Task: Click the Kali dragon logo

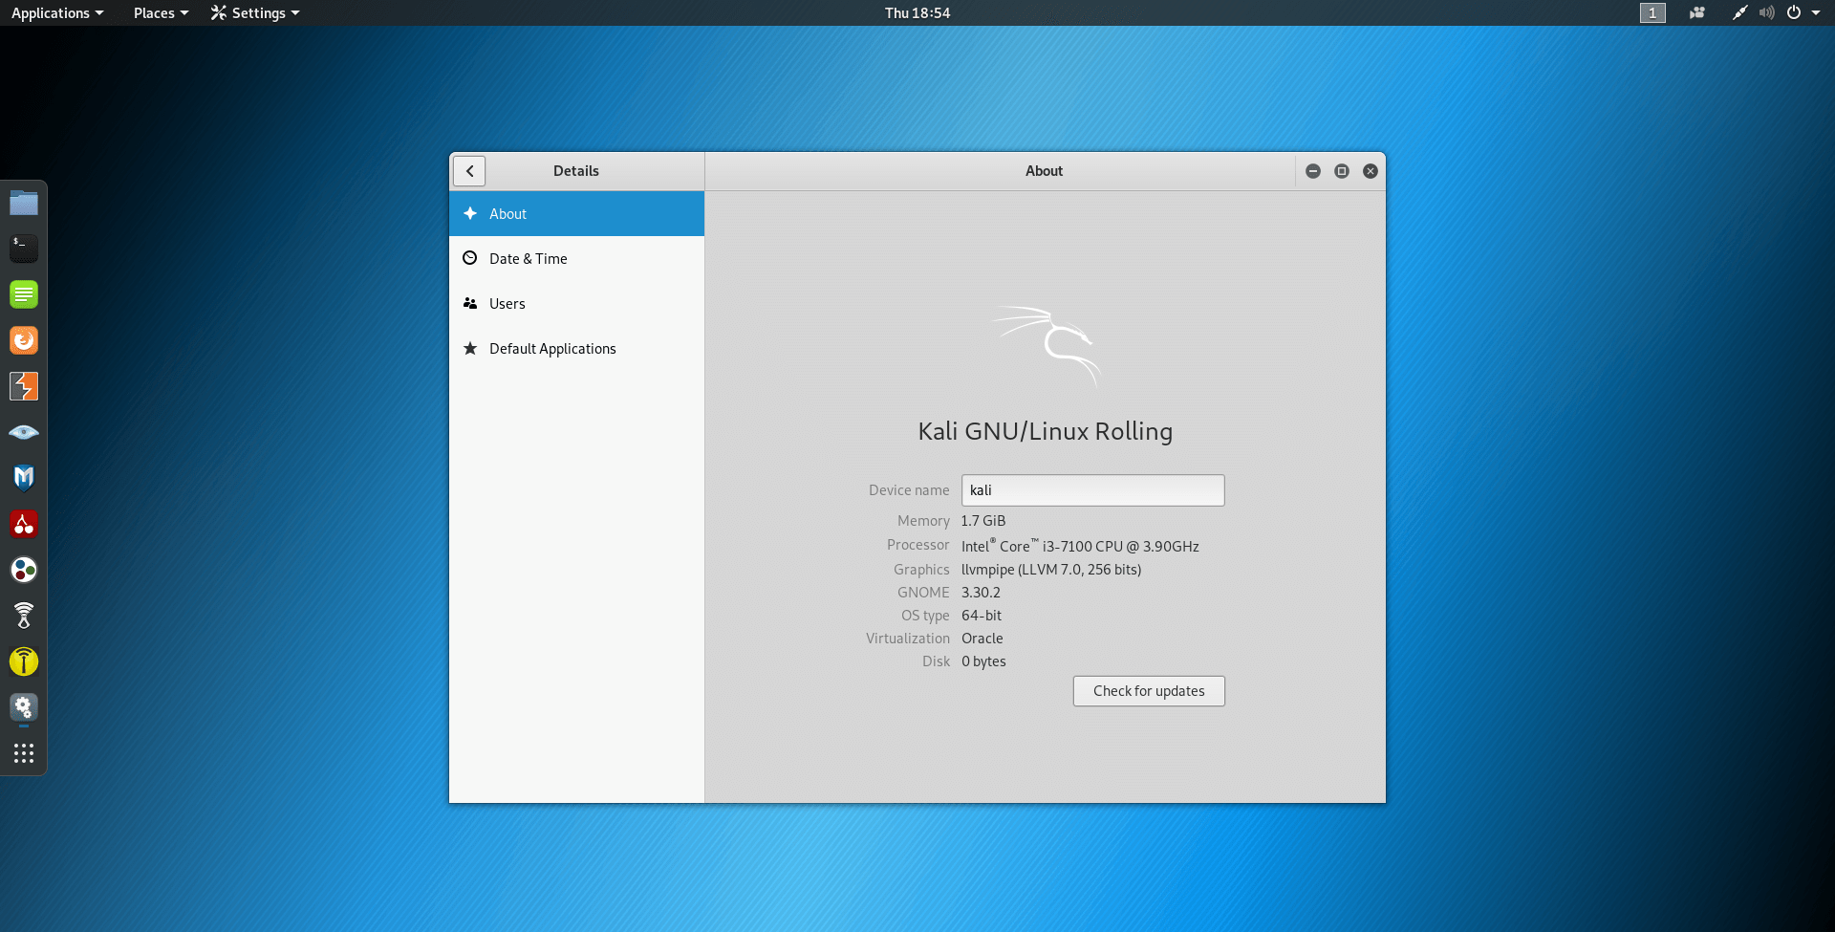Action: click(x=1047, y=346)
